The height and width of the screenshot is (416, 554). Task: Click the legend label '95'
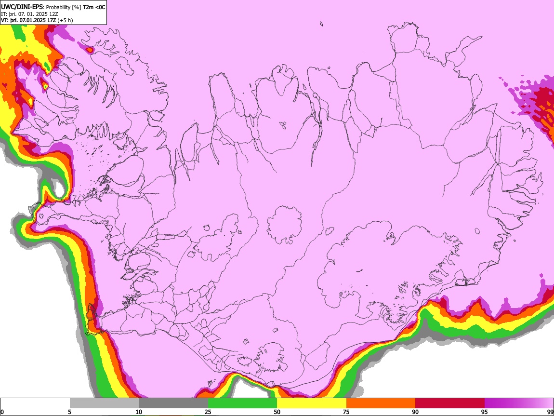485,412
